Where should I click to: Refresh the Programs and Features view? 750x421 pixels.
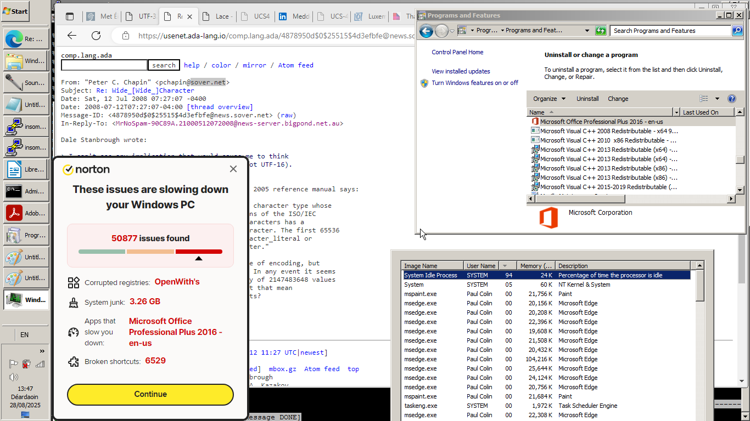click(601, 31)
